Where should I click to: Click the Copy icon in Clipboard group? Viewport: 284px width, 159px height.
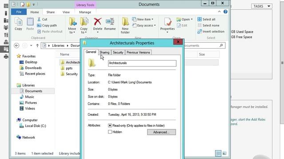point(18,24)
